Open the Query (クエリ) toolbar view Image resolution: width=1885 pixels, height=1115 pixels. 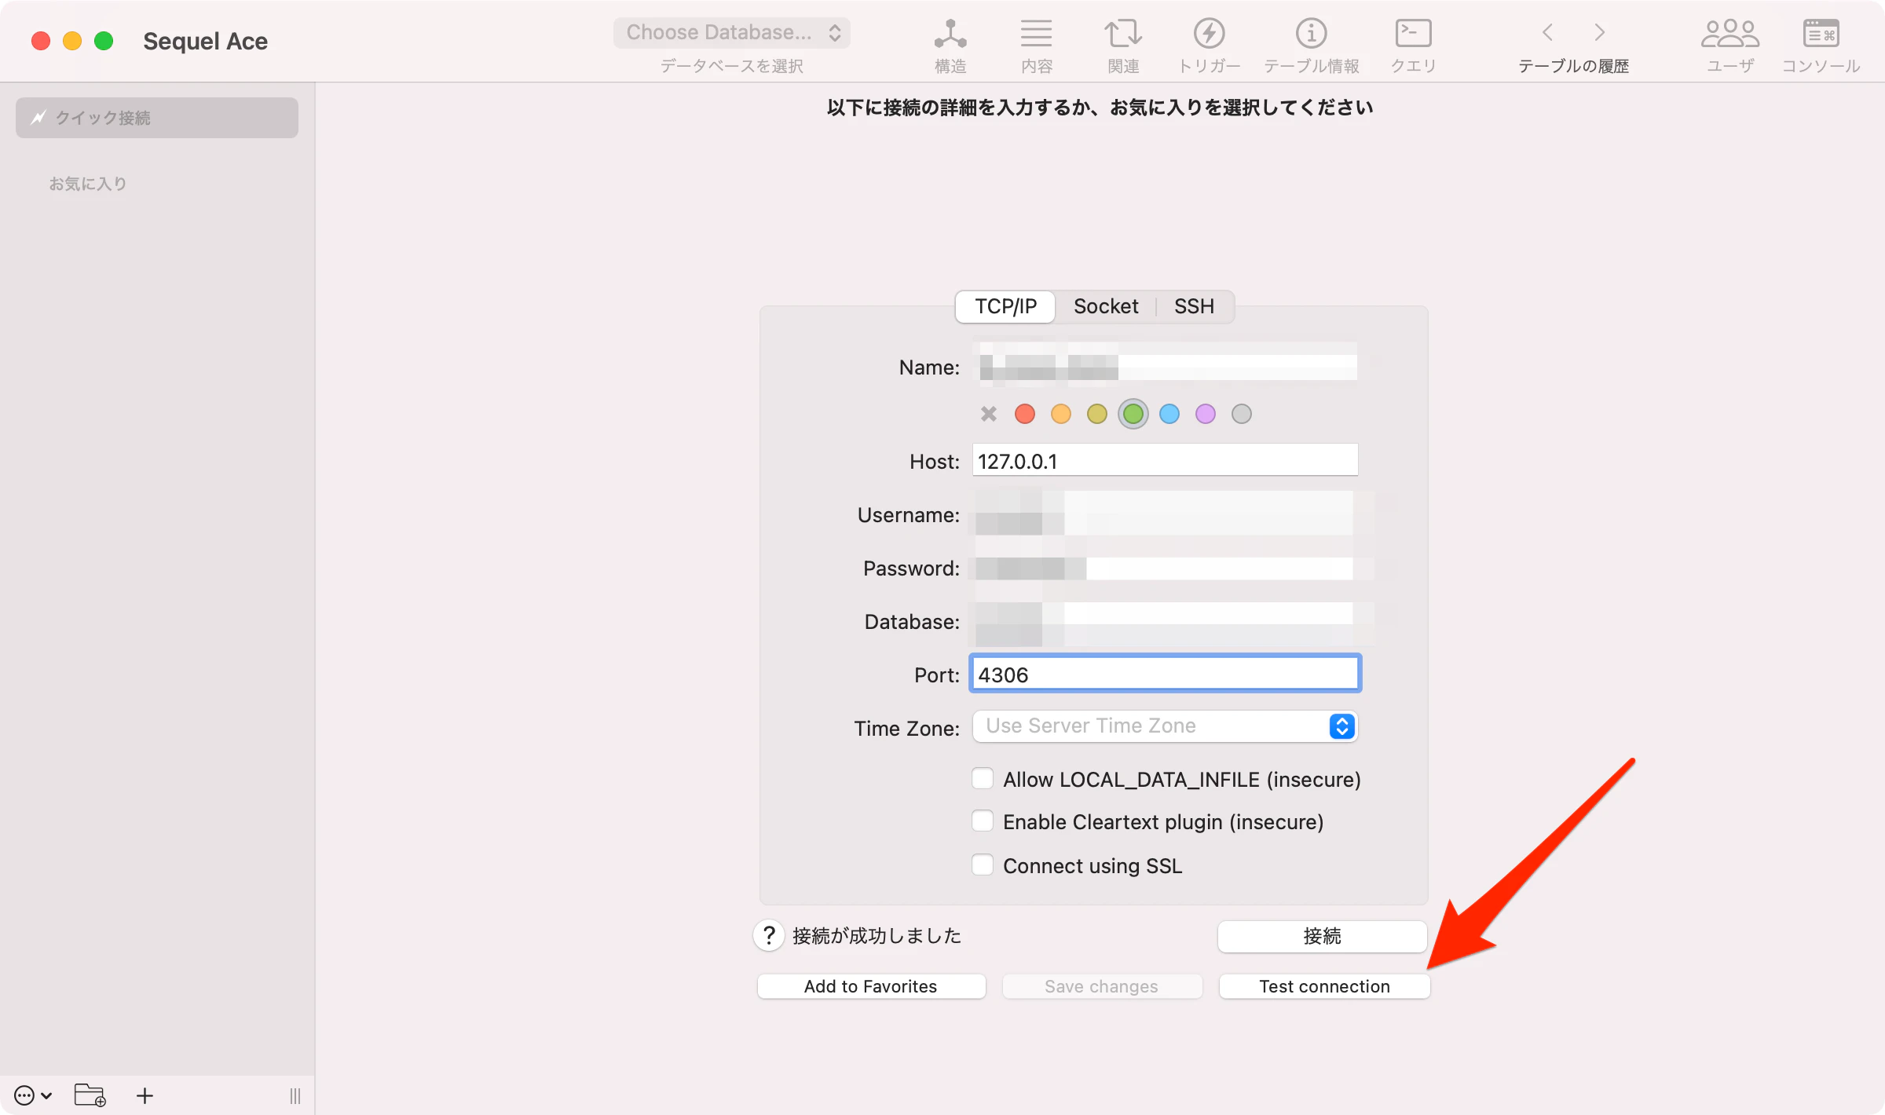[x=1413, y=46]
